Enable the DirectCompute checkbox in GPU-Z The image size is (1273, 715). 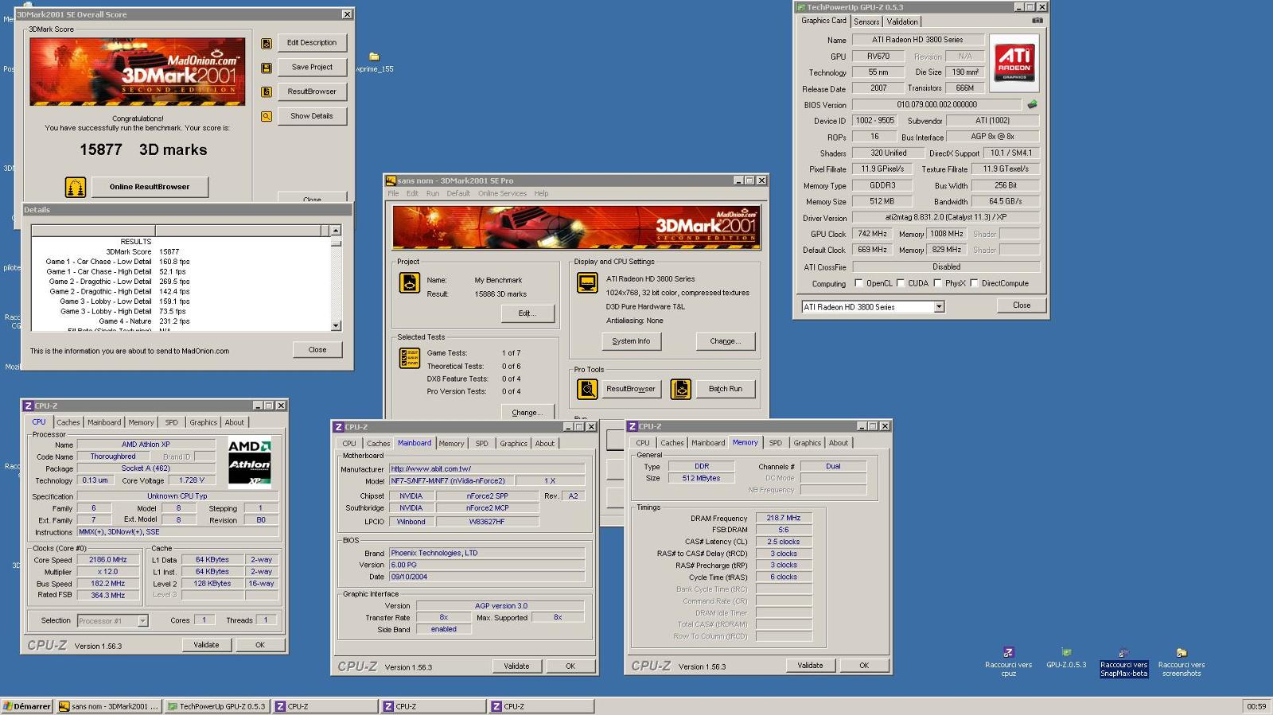pyautogui.click(x=974, y=283)
